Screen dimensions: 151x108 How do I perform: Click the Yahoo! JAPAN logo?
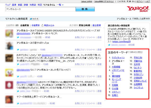pyautogui.click(x=138, y=9)
